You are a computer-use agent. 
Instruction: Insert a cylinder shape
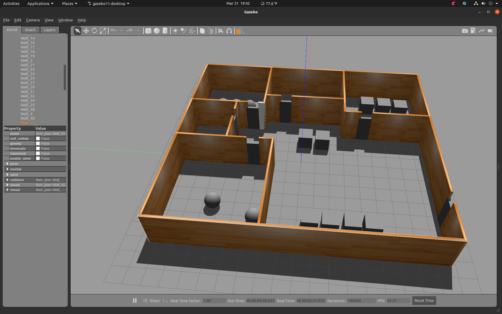(x=165, y=31)
